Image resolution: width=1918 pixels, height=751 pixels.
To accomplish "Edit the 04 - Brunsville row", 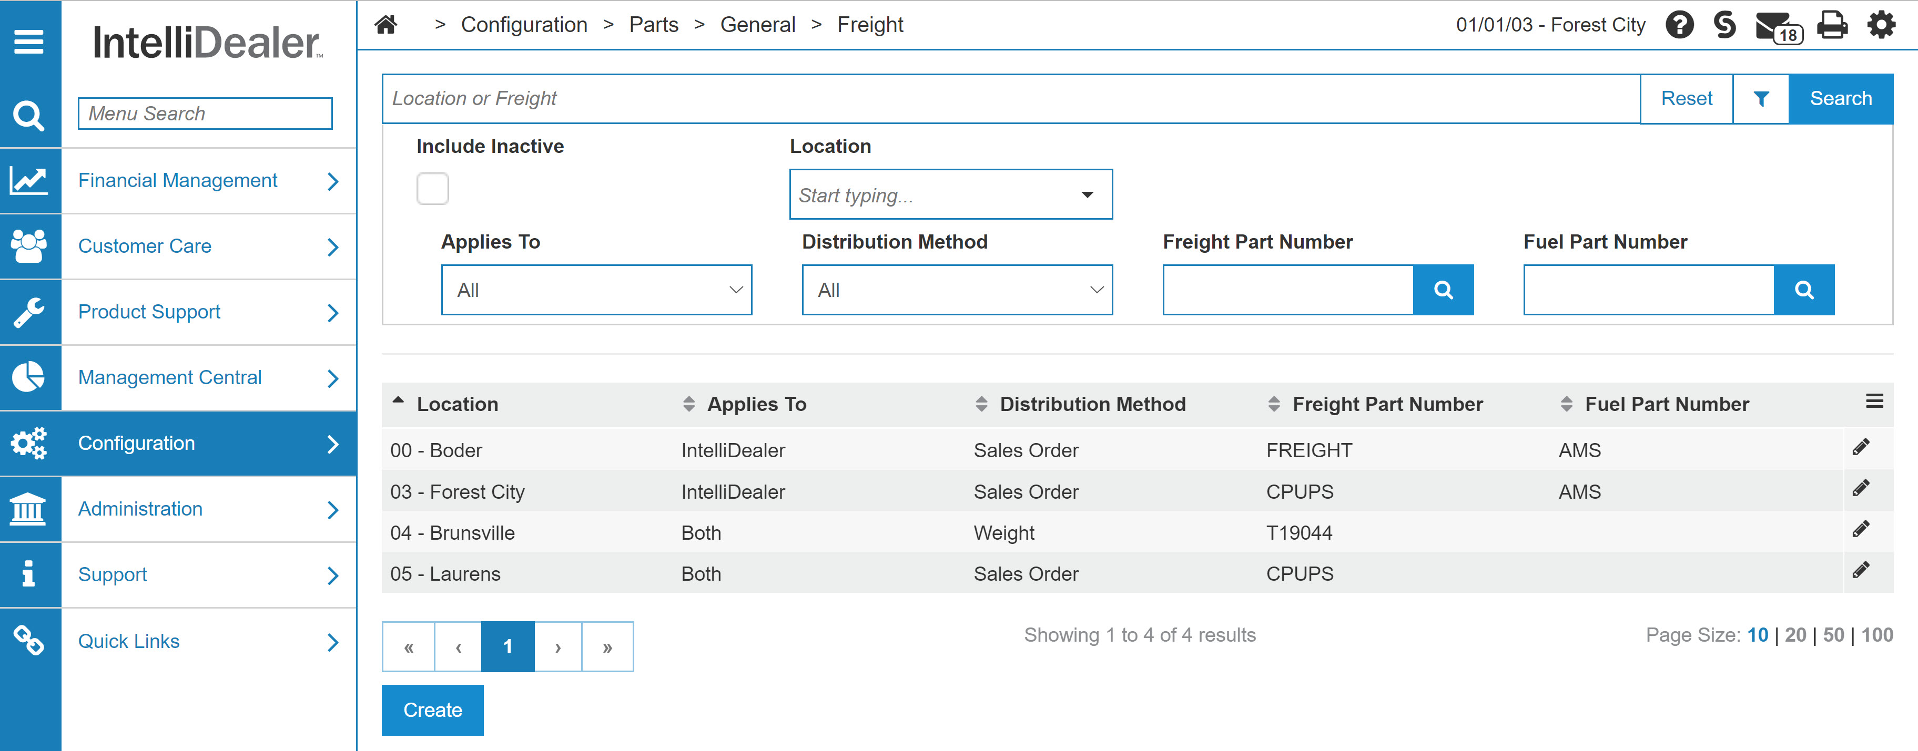I will 1861,529.
